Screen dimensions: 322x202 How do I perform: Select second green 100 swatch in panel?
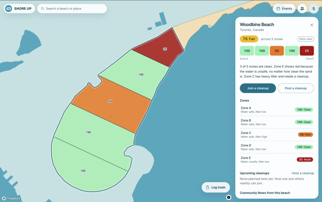click(x=262, y=51)
